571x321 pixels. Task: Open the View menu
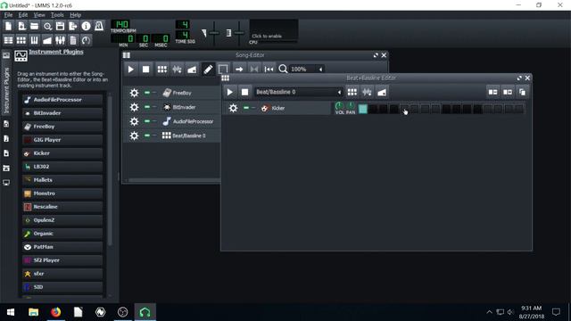click(39, 15)
